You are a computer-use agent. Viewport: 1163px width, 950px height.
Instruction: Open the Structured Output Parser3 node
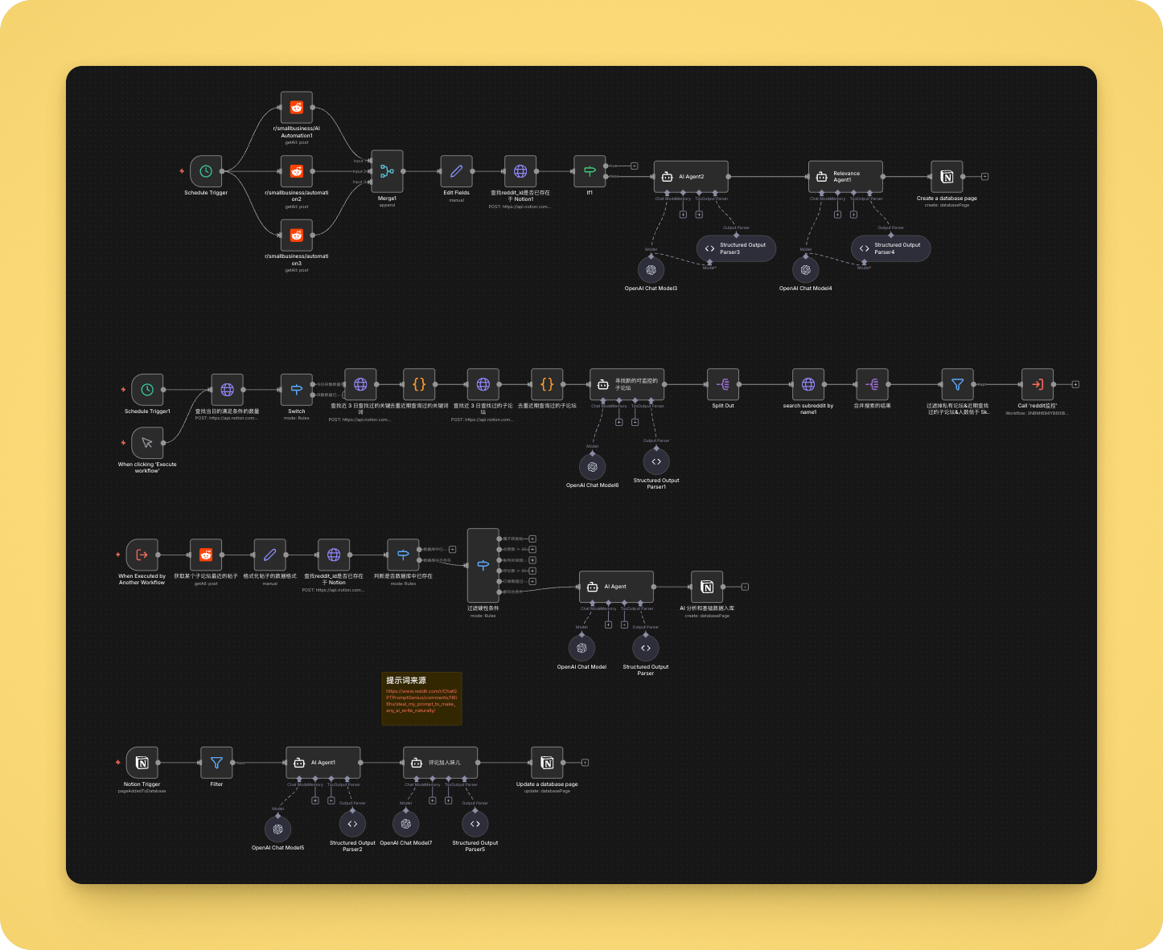[x=736, y=248]
